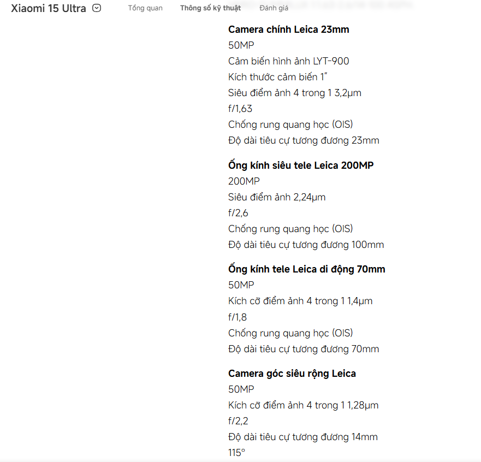Click the aperture value f/1,8
Viewport: 481px width, 462px height.
point(237,317)
